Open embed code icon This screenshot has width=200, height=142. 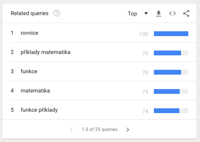pos(172,13)
